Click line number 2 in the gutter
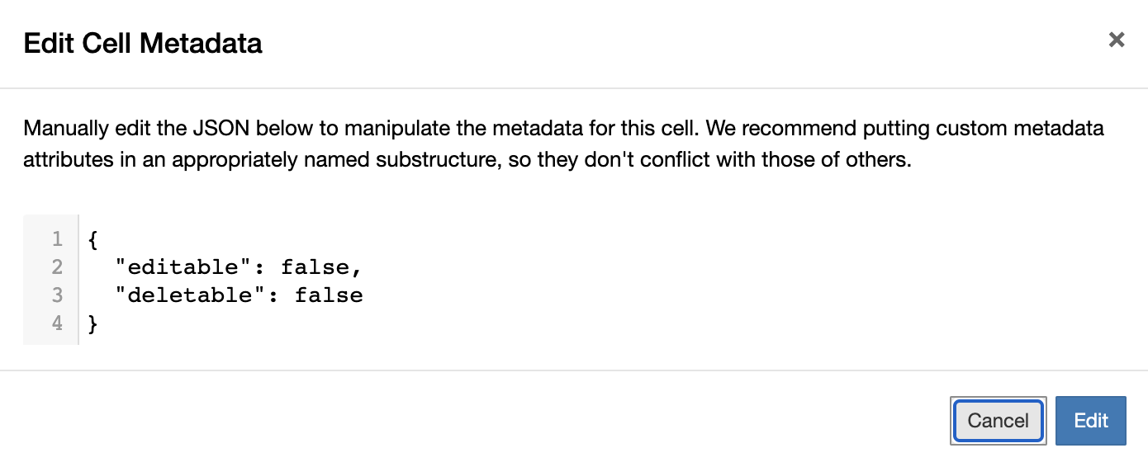Viewport: 1148px width, 467px height. coord(57,268)
